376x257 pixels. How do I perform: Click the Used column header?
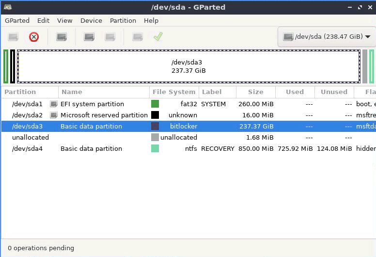(295, 92)
